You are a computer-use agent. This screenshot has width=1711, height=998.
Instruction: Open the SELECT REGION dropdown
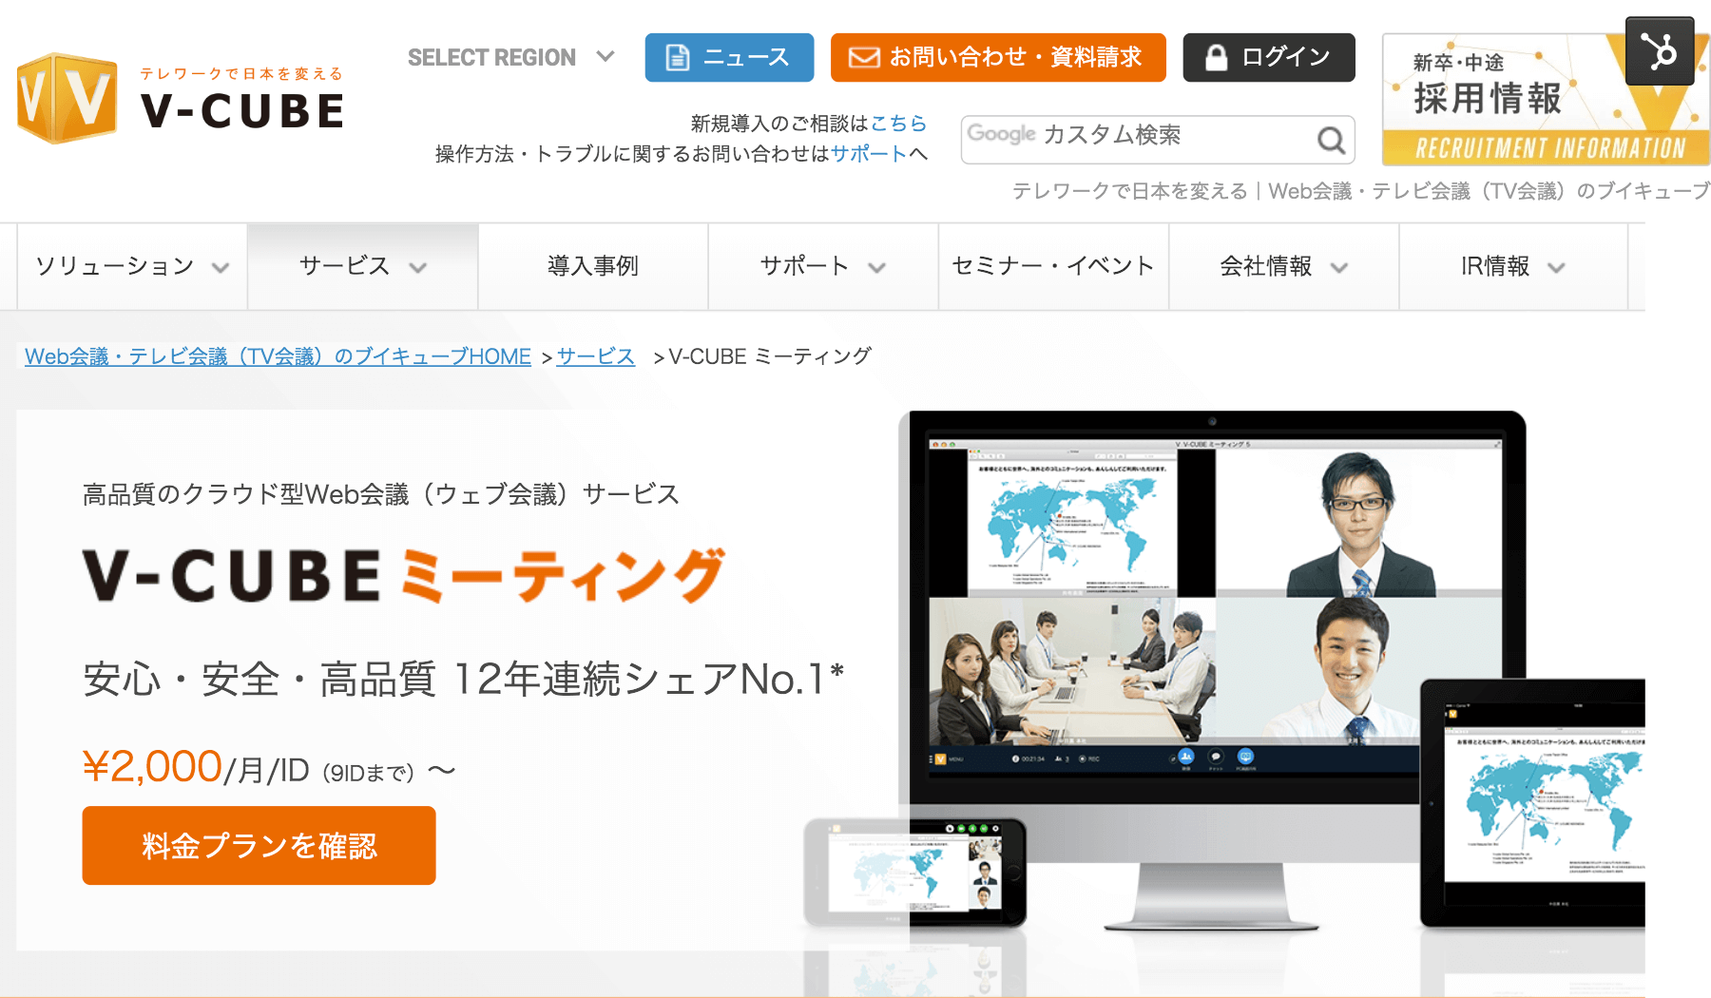(511, 58)
